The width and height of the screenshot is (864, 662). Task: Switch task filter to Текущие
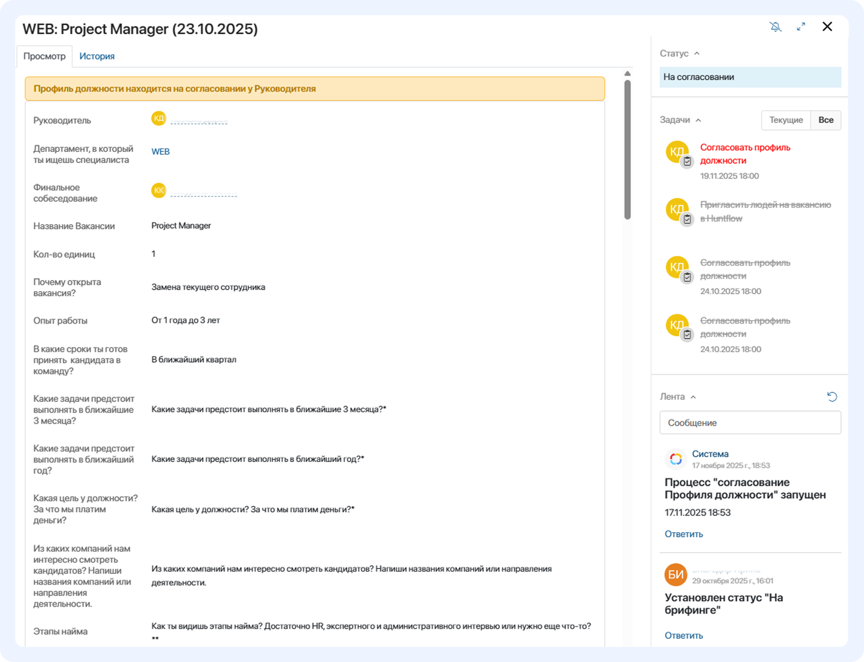786,120
